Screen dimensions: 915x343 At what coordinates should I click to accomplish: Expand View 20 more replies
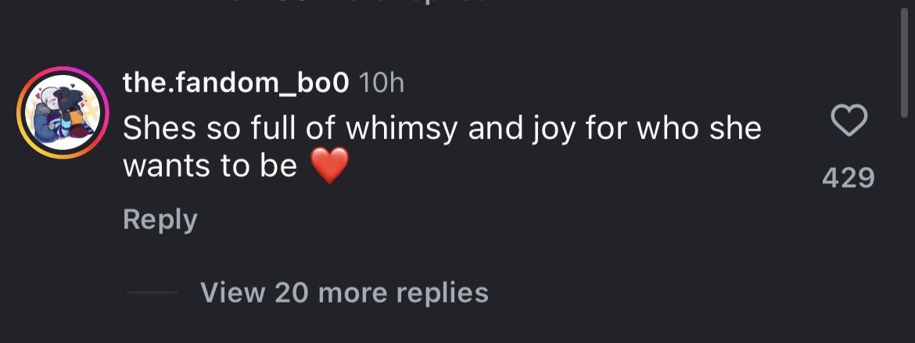[x=344, y=293]
